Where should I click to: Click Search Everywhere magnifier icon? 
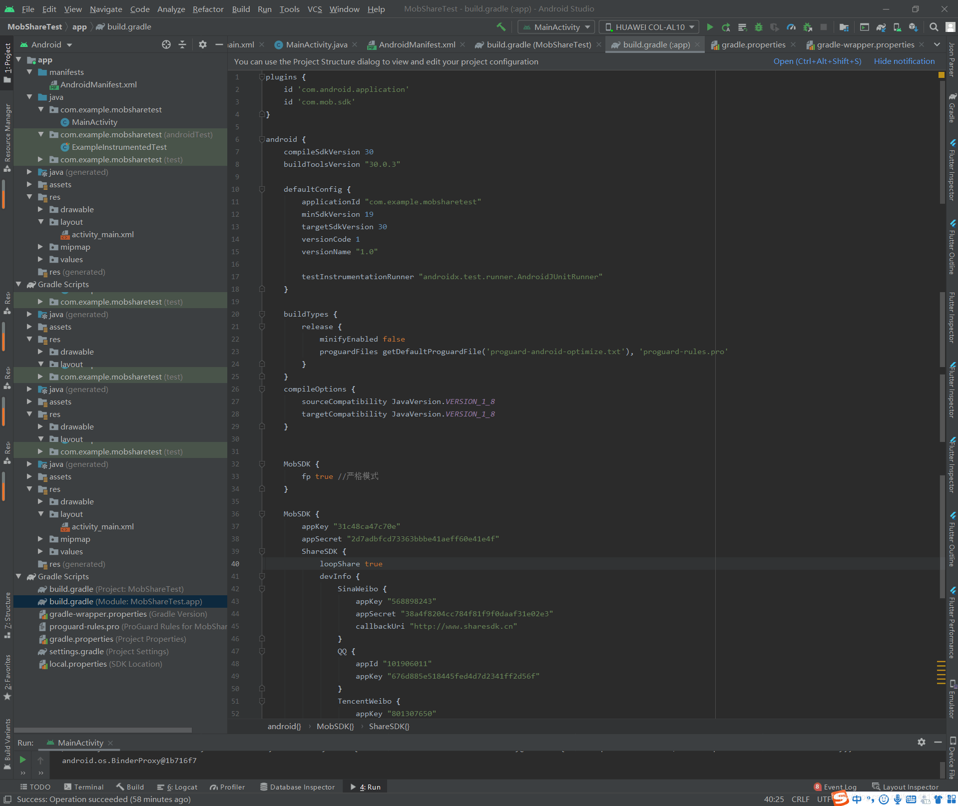934,27
